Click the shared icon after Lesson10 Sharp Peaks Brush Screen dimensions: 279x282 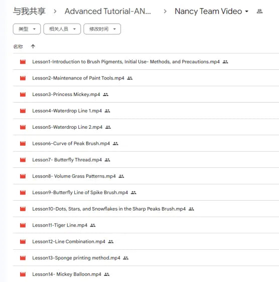tap(191, 209)
